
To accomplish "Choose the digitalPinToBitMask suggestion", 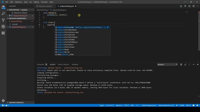I will pyautogui.click(x=82, y=30).
